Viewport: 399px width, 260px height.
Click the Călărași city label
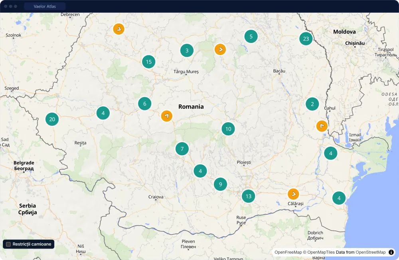(295, 203)
